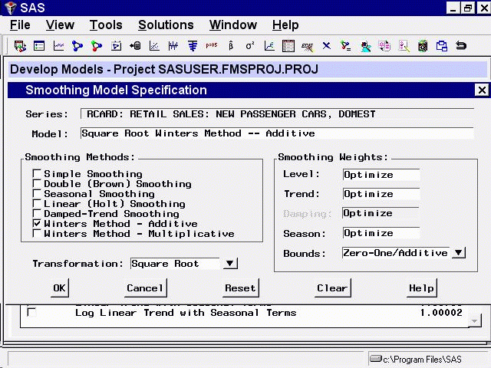Open the Solutions menu
Image resolution: width=491 pixels, height=368 pixels.
[166, 25]
